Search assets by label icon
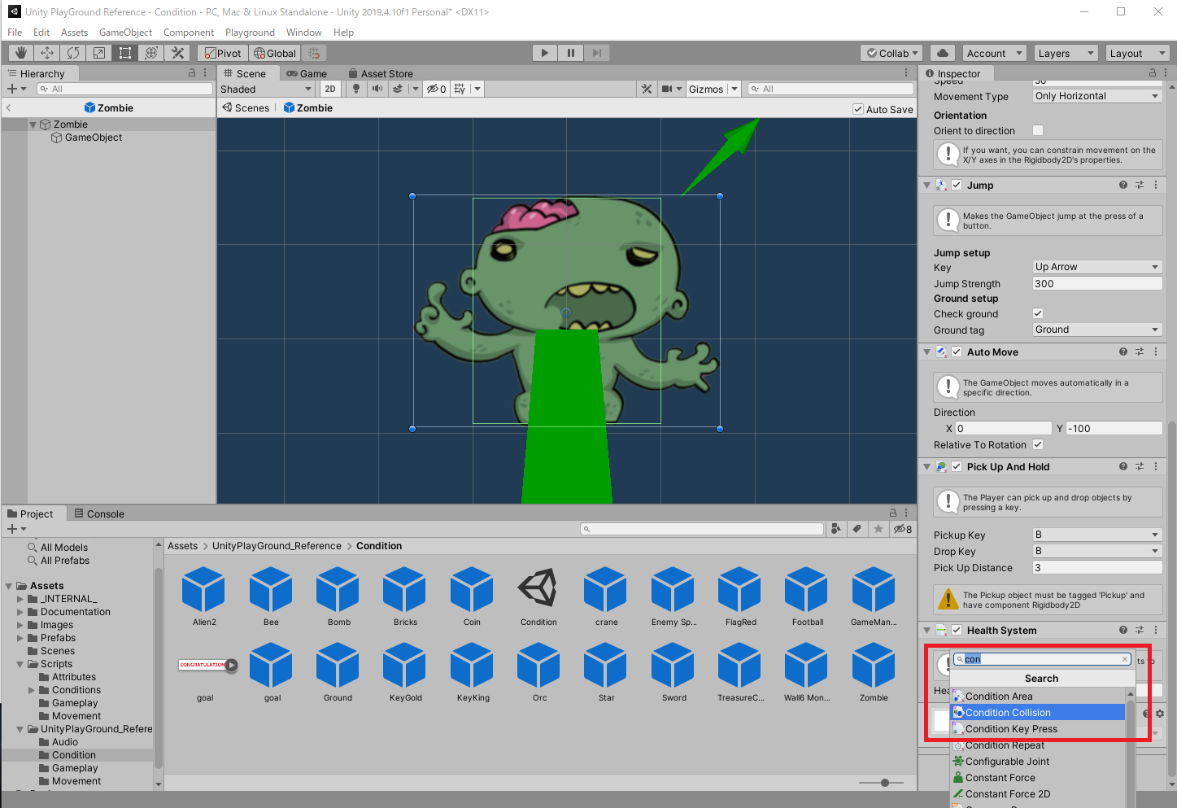Viewport: 1177px width, 808px height. (x=857, y=529)
